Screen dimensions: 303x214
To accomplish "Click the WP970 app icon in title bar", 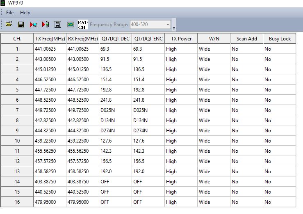I will pyautogui.click(x=3, y=3).
